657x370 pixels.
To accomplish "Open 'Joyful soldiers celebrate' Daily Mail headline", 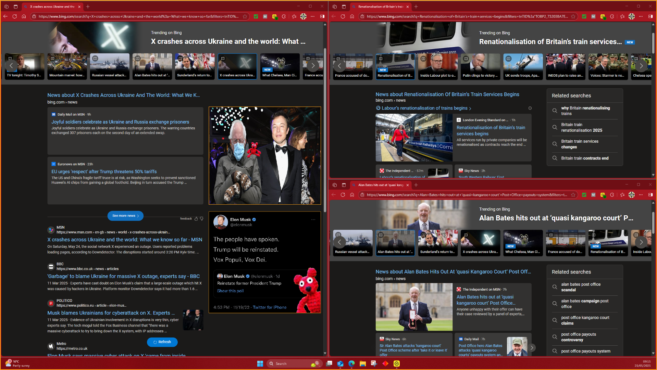I will tap(120, 122).
